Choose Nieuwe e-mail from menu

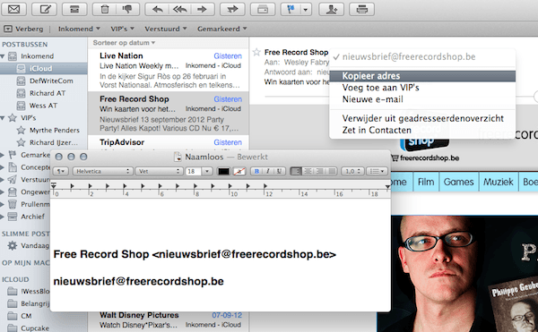pos(422,99)
